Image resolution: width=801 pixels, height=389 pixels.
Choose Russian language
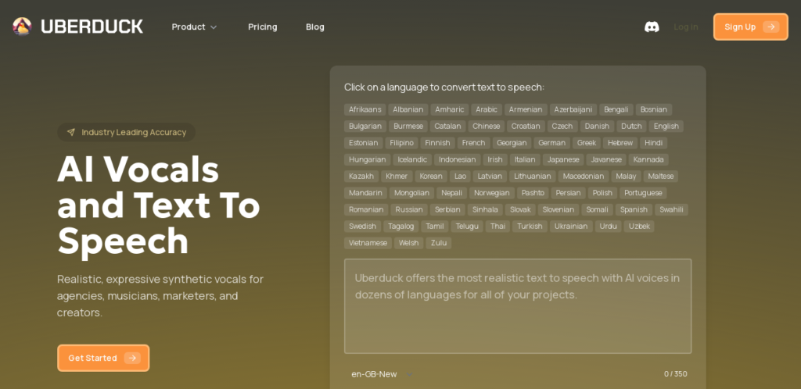pyautogui.click(x=409, y=209)
